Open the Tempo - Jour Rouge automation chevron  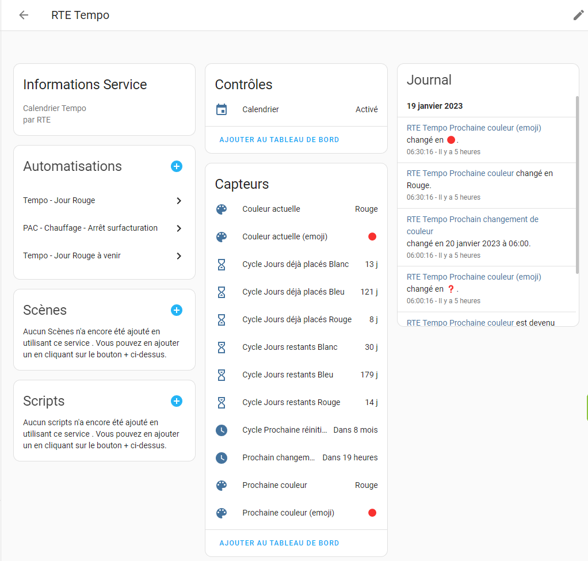click(179, 201)
